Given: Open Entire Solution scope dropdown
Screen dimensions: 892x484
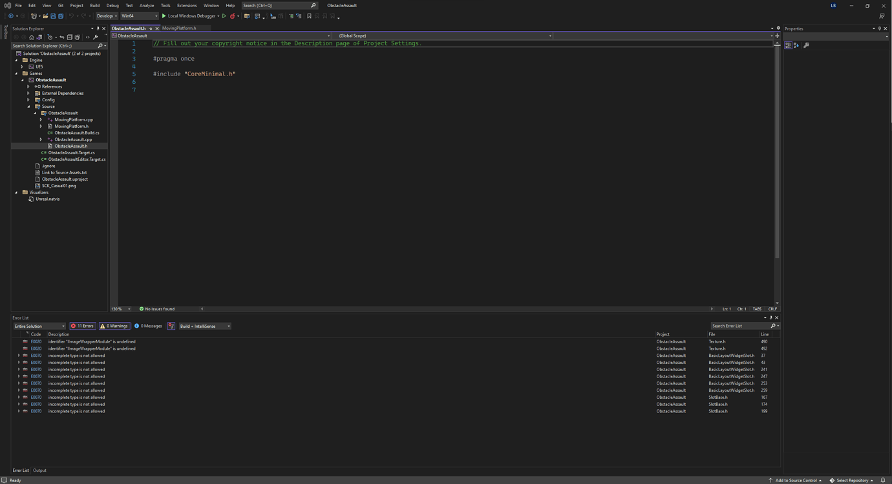Looking at the screenshot, I should 39,326.
